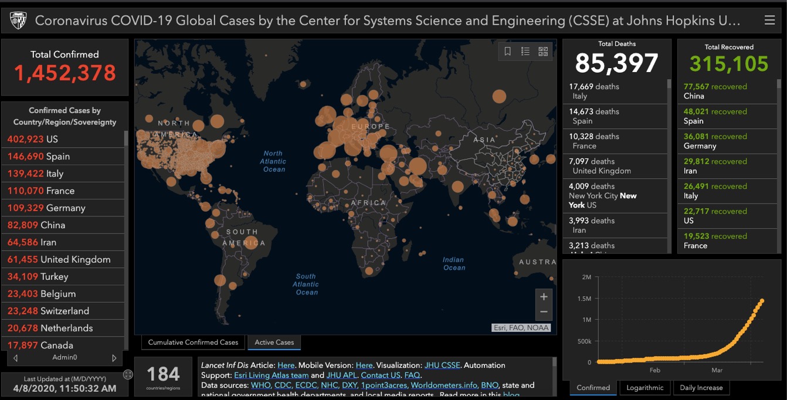Open the DXY data source link
The image size is (787, 400).
coord(350,385)
